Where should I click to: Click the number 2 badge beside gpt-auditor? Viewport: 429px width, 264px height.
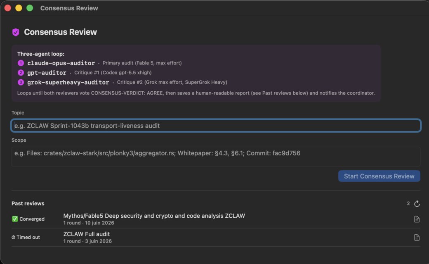(x=21, y=73)
